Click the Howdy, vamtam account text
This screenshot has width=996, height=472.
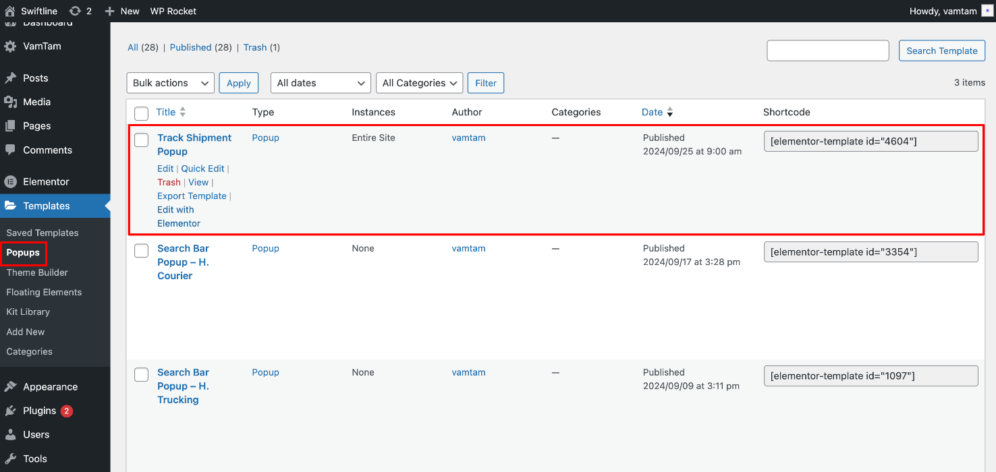coord(943,11)
